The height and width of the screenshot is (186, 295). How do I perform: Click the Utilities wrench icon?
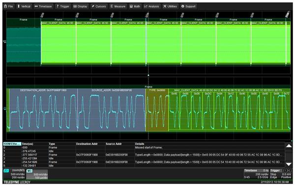pos(165,6)
